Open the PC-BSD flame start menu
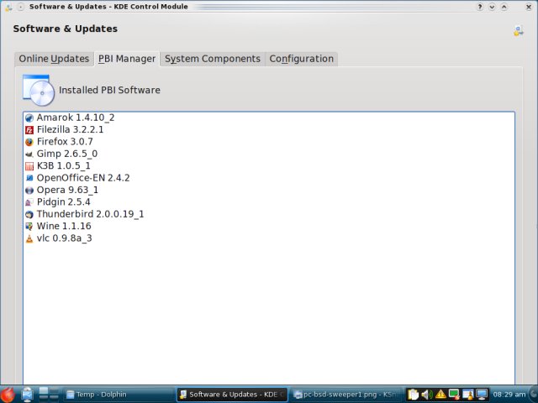Image resolution: width=538 pixels, height=403 pixels. point(8,395)
